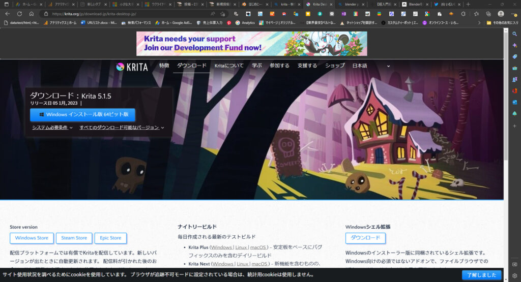Open 検索パフォーマンス bookmark
The height and width of the screenshot is (282, 521).
[x=136, y=23]
